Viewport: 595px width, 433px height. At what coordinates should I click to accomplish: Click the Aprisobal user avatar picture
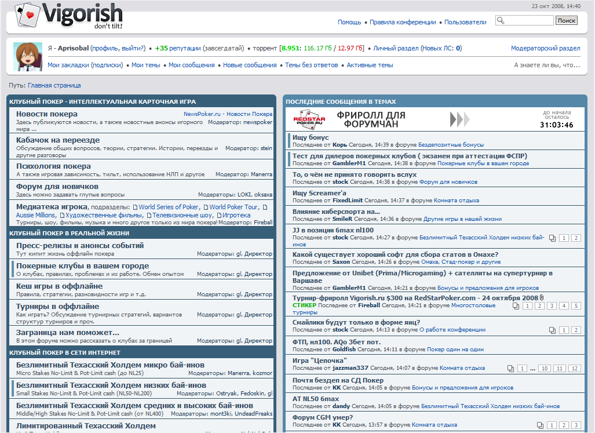click(24, 56)
